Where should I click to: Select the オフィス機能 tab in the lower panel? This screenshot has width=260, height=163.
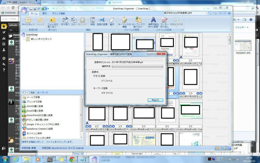pos(28,93)
